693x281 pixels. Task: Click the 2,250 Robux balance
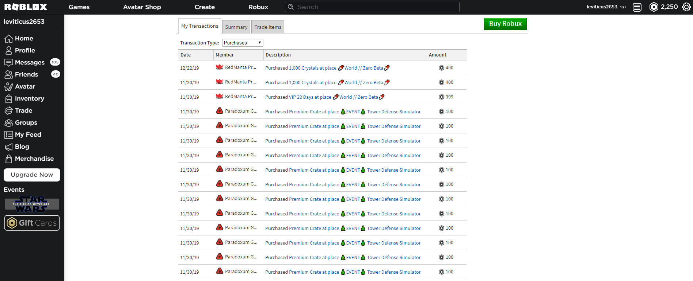(669, 7)
